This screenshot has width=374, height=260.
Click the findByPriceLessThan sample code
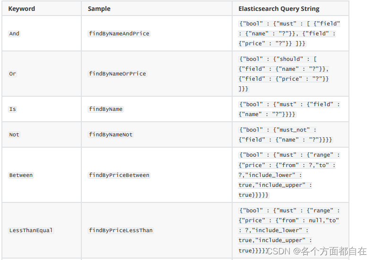pos(121,230)
